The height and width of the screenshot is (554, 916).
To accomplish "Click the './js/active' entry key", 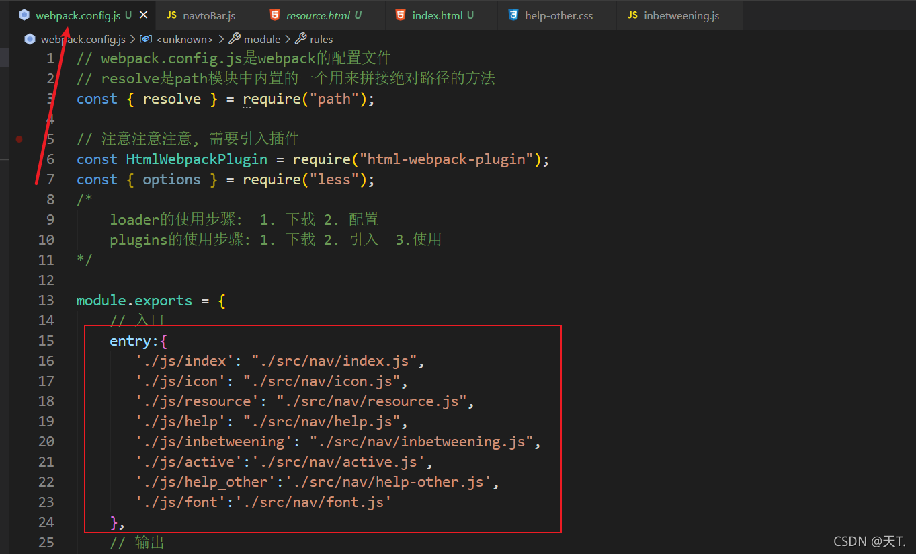I will pyautogui.click(x=188, y=462).
